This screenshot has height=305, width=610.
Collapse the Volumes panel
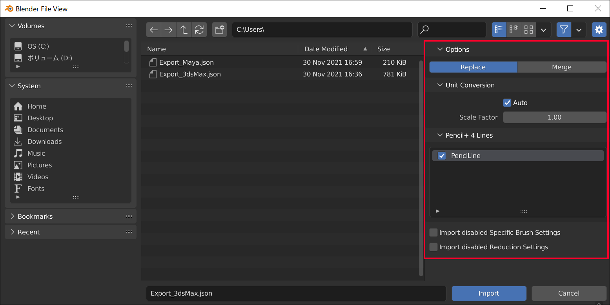pos(12,26)
